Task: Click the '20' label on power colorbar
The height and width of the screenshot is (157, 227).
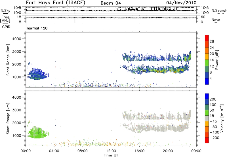Action: (x=212, y=54)
